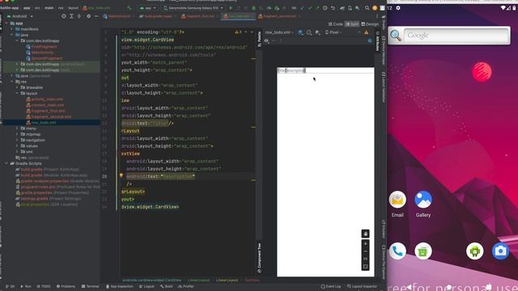The height and width of the screenshot is (291, 518).
Task: Open the Pixel device dropdown in preview
Action: pyautogui.click(x=334, y=32)
